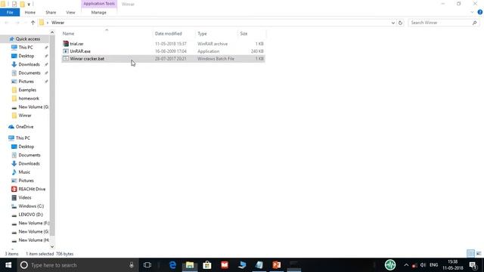This screenshot has width=484, height=272.
Task: Click the Up one level arrow
Action: click(x=33, y=23)
